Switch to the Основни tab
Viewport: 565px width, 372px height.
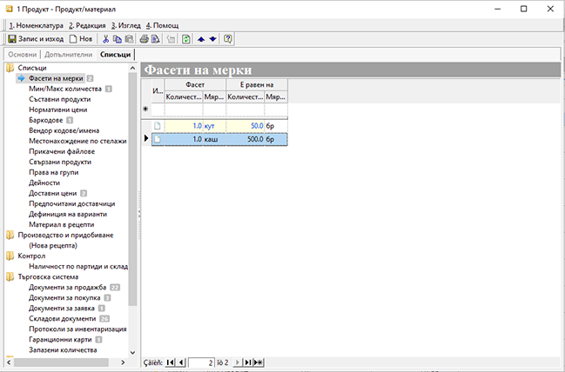click(x=23, y=55)
